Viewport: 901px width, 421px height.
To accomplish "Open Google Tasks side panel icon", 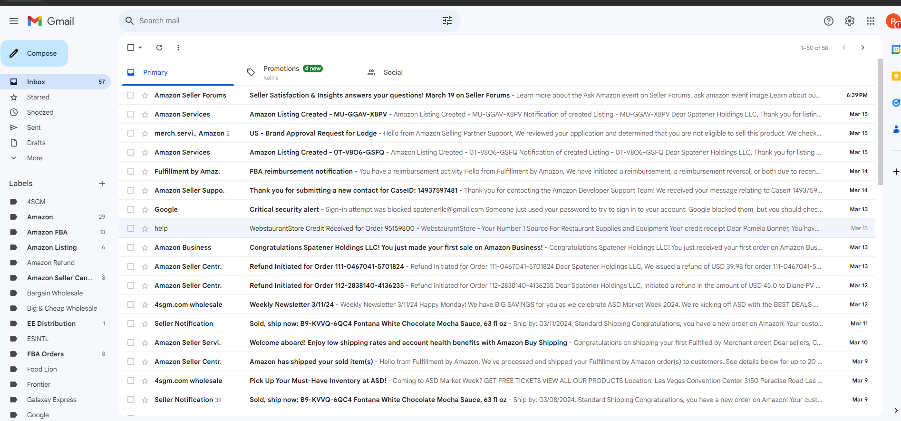I will [x=896, y=103].
